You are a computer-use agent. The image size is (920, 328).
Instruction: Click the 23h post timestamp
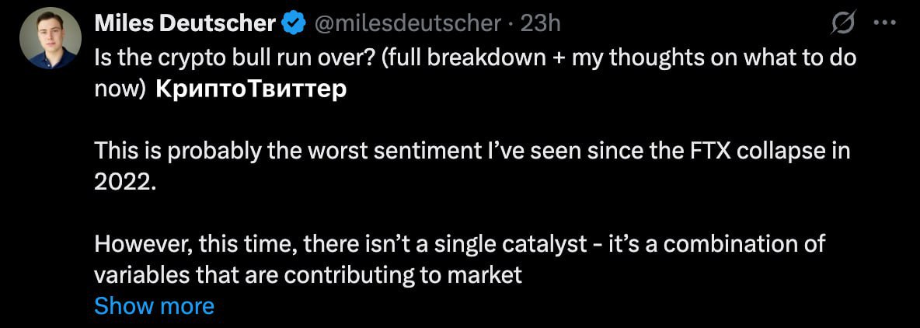pos(540,24)
